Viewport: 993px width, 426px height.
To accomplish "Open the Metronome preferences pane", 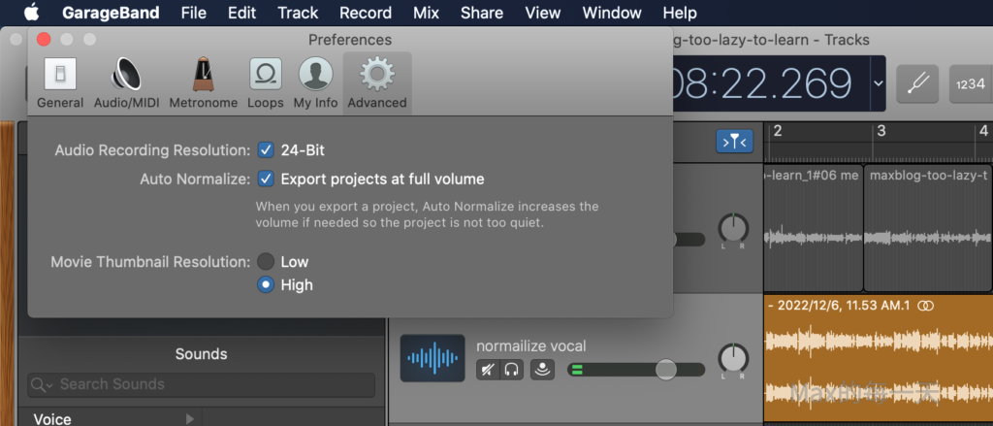I will click(203, 82).
